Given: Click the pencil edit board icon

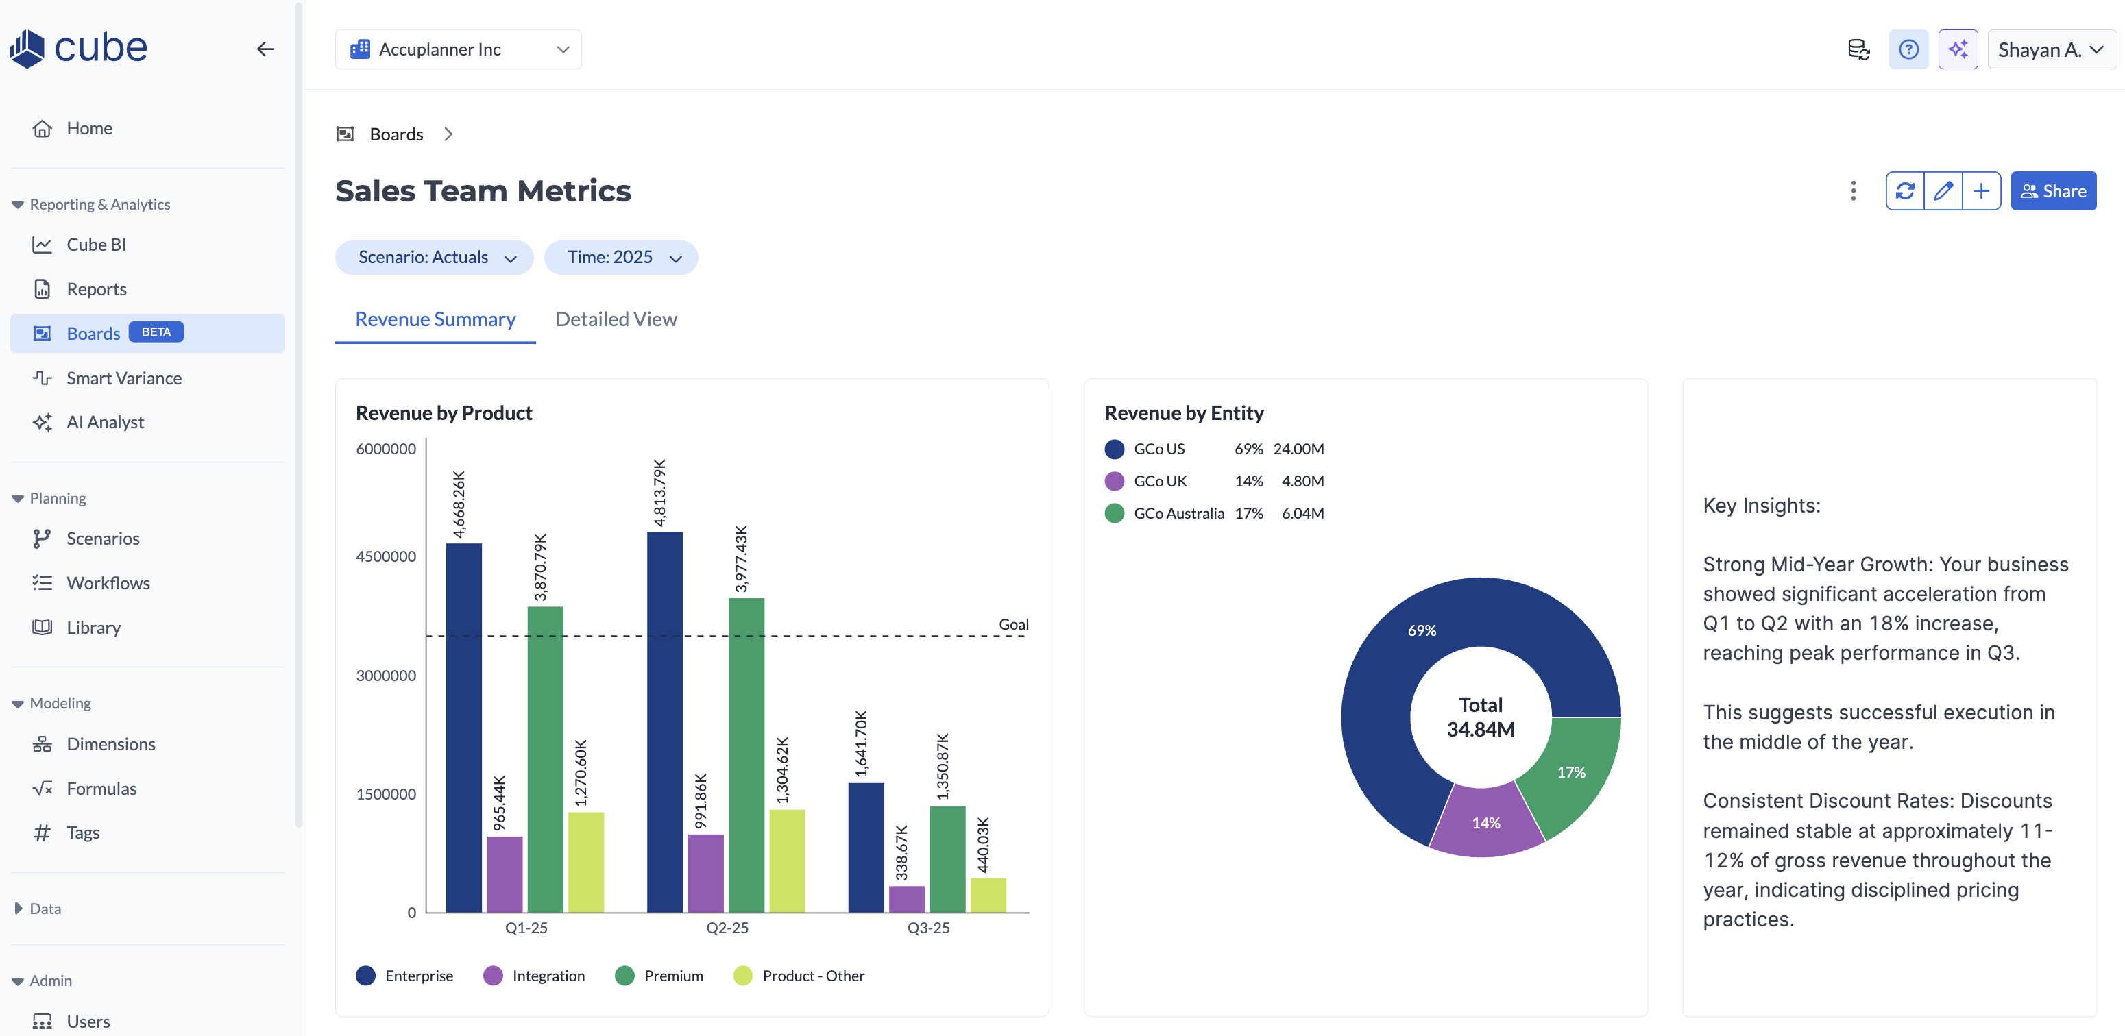Looking at the screenshot, I should (1943, 191).
